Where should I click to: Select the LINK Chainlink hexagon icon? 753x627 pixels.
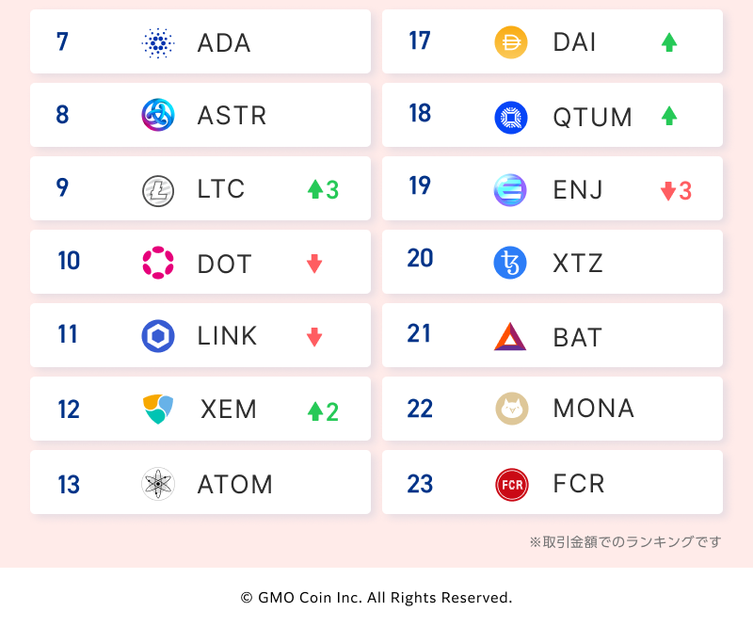[x=158, y=336]
